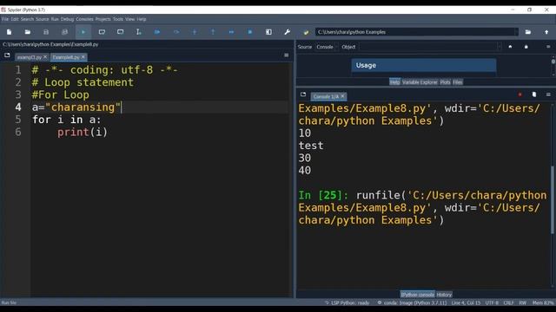Open Help pane options menu

click(x=548, y=47)
